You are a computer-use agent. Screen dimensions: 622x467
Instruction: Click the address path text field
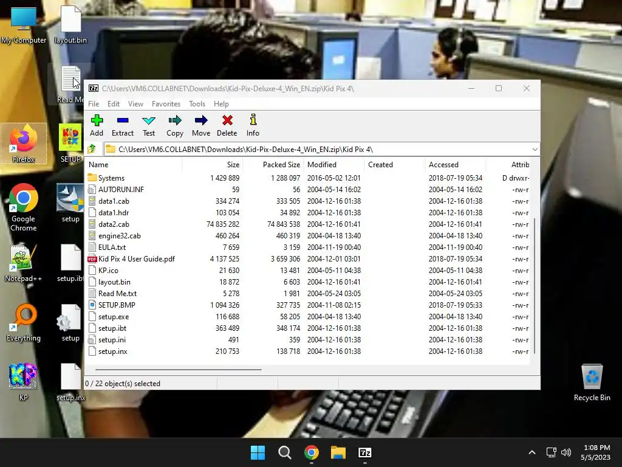coord(317,150)
